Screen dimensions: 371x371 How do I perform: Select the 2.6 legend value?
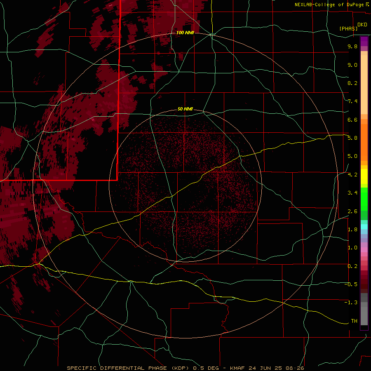pos(352,211)
